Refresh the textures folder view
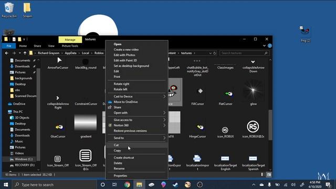336x189 pixels. [215, 53]
